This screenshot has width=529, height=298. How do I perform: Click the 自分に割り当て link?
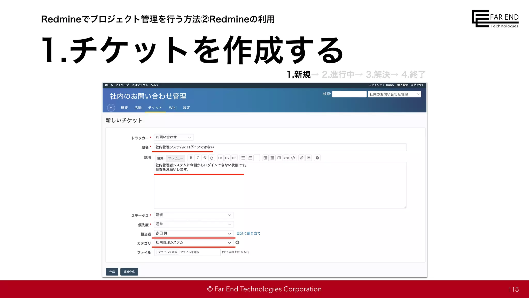[x=248, y=233]
